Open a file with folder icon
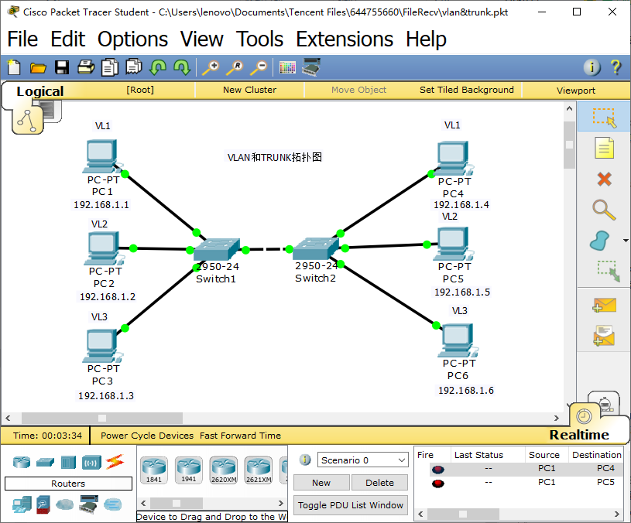 point(38,68)
